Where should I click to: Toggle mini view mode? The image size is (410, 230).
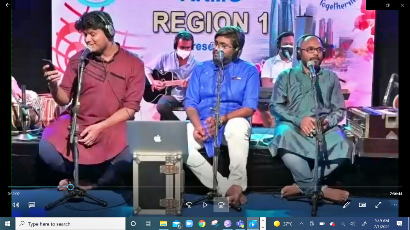(x=362, y=205)
